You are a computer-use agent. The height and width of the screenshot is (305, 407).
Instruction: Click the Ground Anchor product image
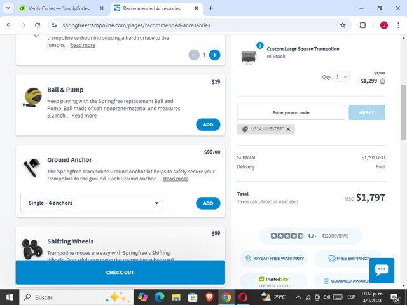[x=32, y=168]
